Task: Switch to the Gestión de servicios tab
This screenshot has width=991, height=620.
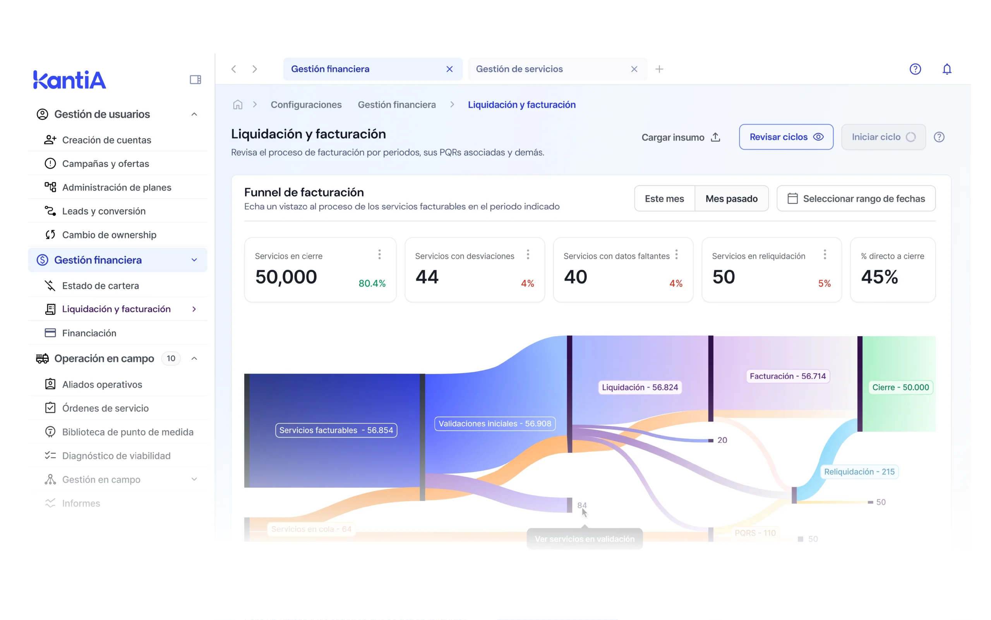Action: click(x=520, y=69)
